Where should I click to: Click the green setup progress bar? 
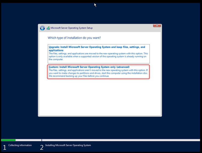[8, 140]
